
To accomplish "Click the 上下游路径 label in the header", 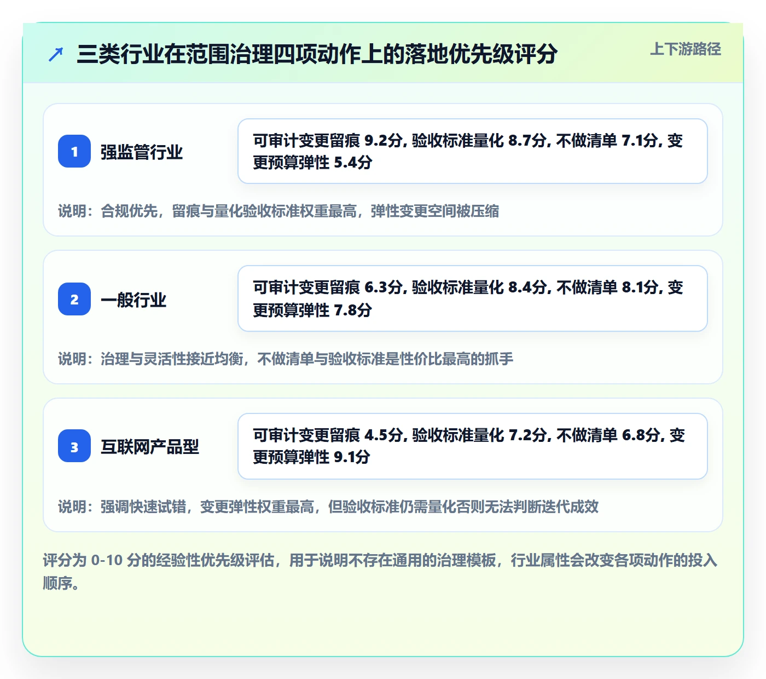I will tap(686, 49).
